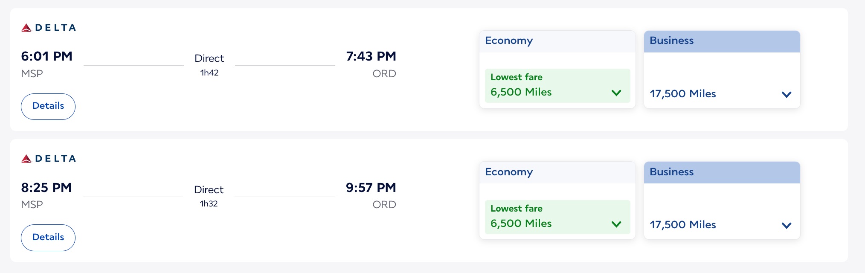The width and height of the screenshot is (865, 273).
Task: Select the 6,500 Miles lowest fare on first flight
Action: (x=521, y=92)
